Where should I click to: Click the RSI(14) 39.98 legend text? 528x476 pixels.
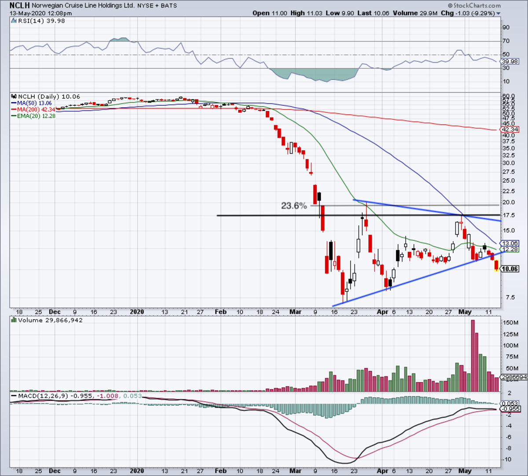tap(41, 21)
